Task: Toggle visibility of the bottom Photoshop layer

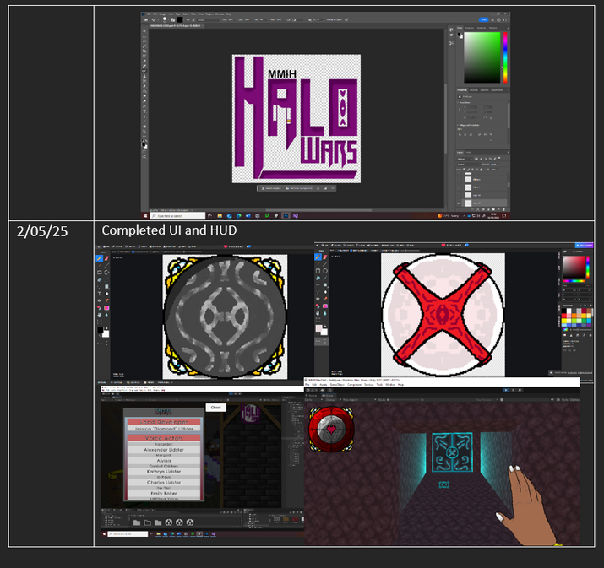Action: pos(459,203)
